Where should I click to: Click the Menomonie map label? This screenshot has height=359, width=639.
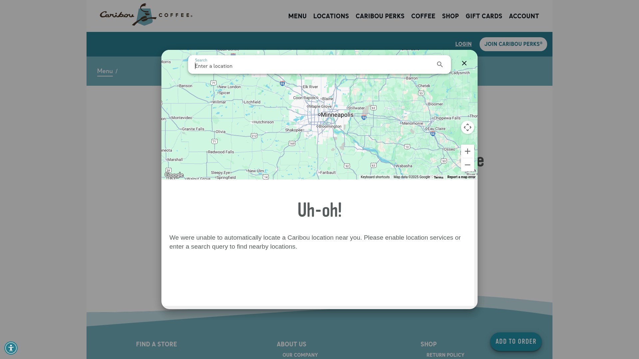pyautogui.click(x=412, y=123)
